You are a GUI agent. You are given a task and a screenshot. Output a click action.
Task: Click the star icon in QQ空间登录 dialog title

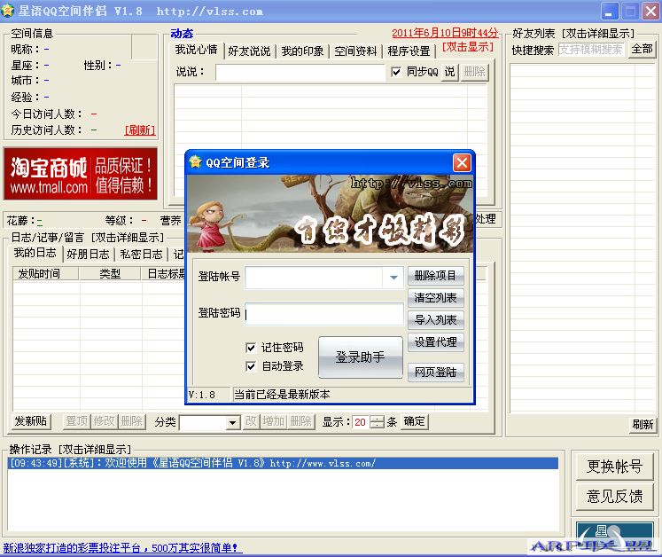pyautogui.click(x=195, y=161)
